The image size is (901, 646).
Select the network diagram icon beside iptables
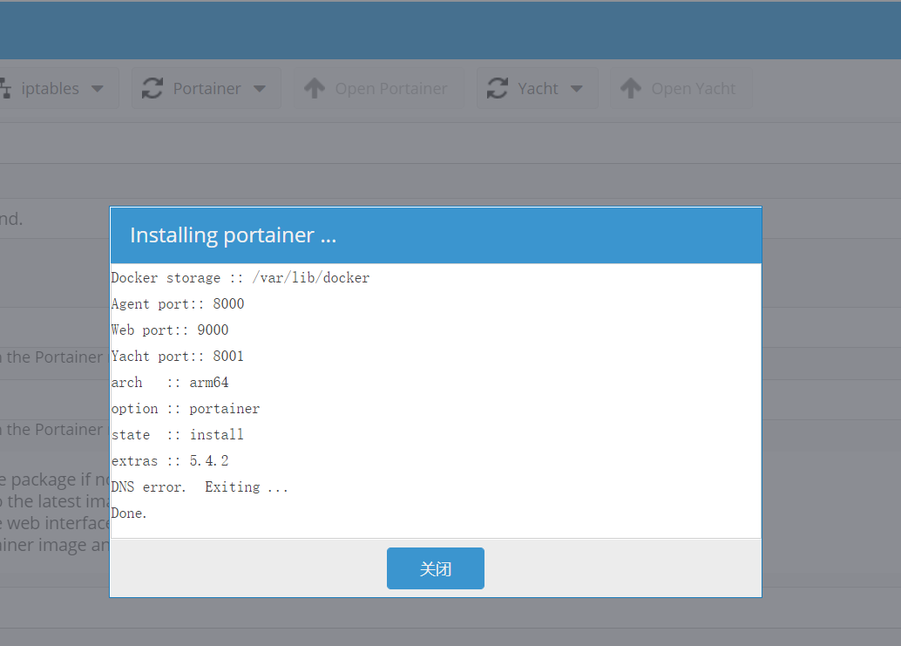(5, 88)
